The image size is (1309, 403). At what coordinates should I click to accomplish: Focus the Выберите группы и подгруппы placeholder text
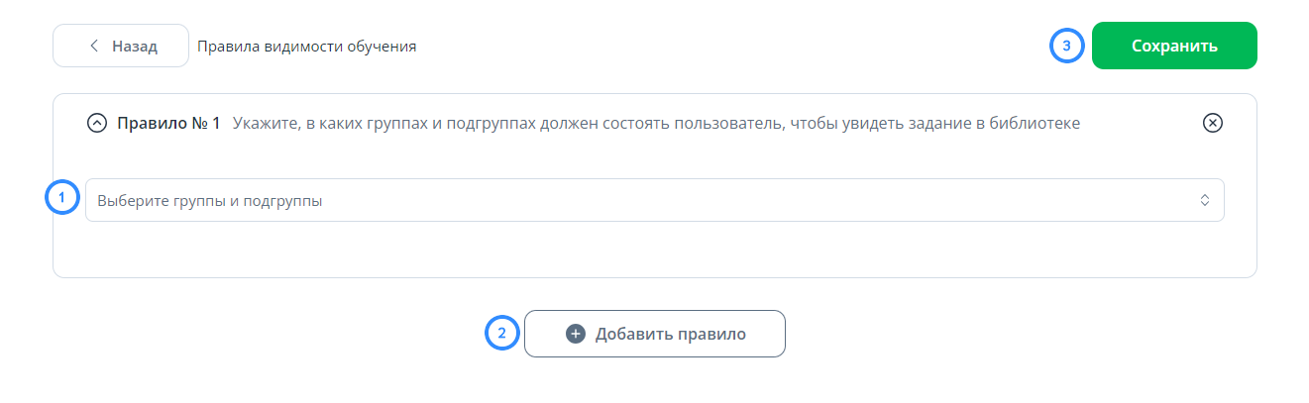(209, 201)
